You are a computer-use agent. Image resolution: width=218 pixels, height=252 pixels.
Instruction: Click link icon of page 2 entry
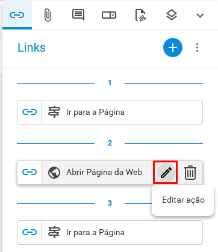30,172
